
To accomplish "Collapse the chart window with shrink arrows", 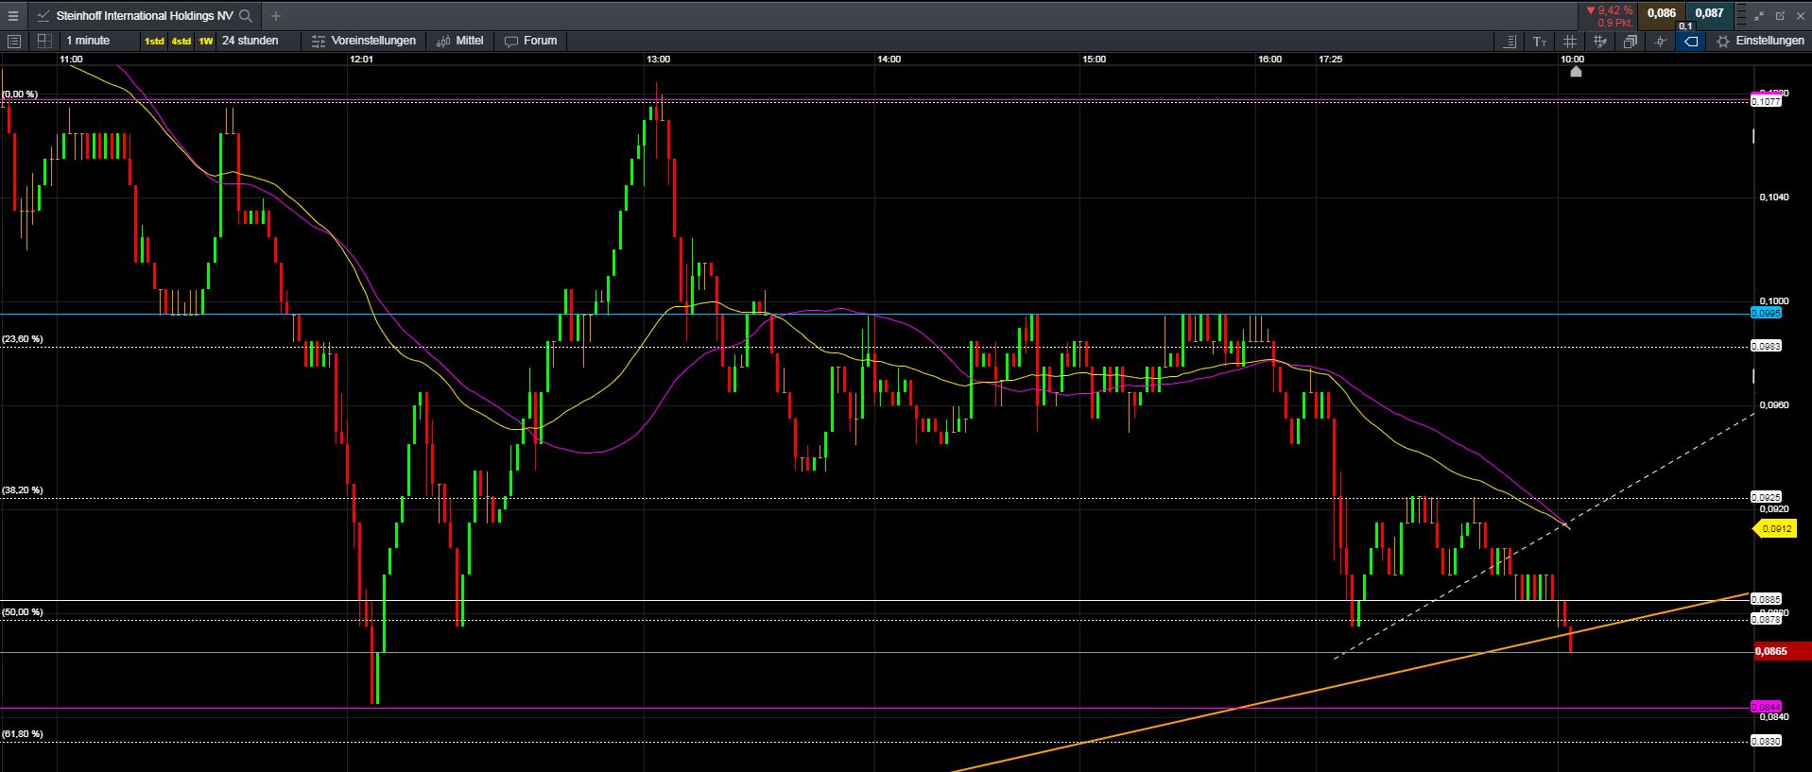I will (1759, 16).
